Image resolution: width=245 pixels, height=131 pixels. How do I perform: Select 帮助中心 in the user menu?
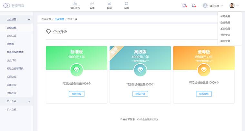coord(225,35)
